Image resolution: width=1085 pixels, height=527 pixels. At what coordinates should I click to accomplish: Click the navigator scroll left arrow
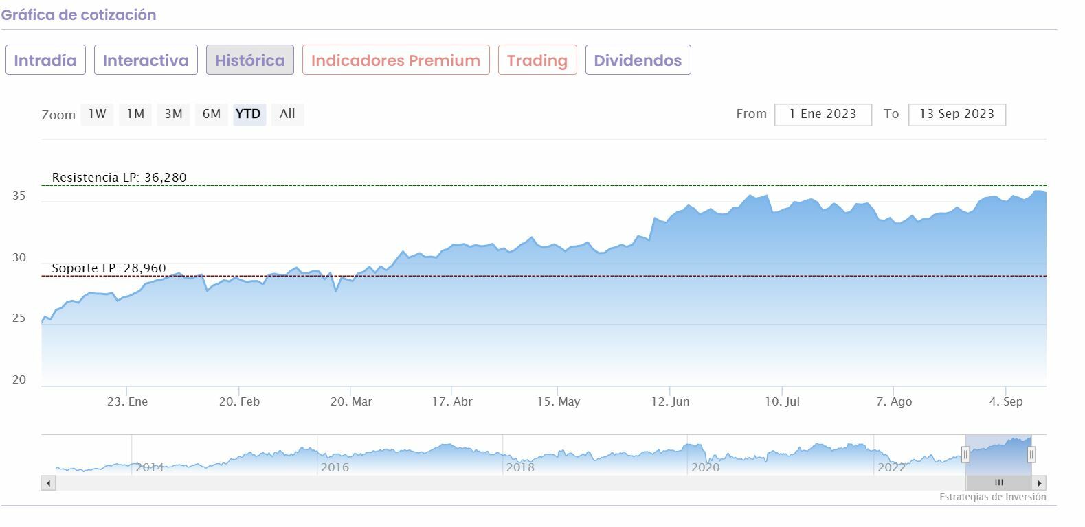coord(48,483)
